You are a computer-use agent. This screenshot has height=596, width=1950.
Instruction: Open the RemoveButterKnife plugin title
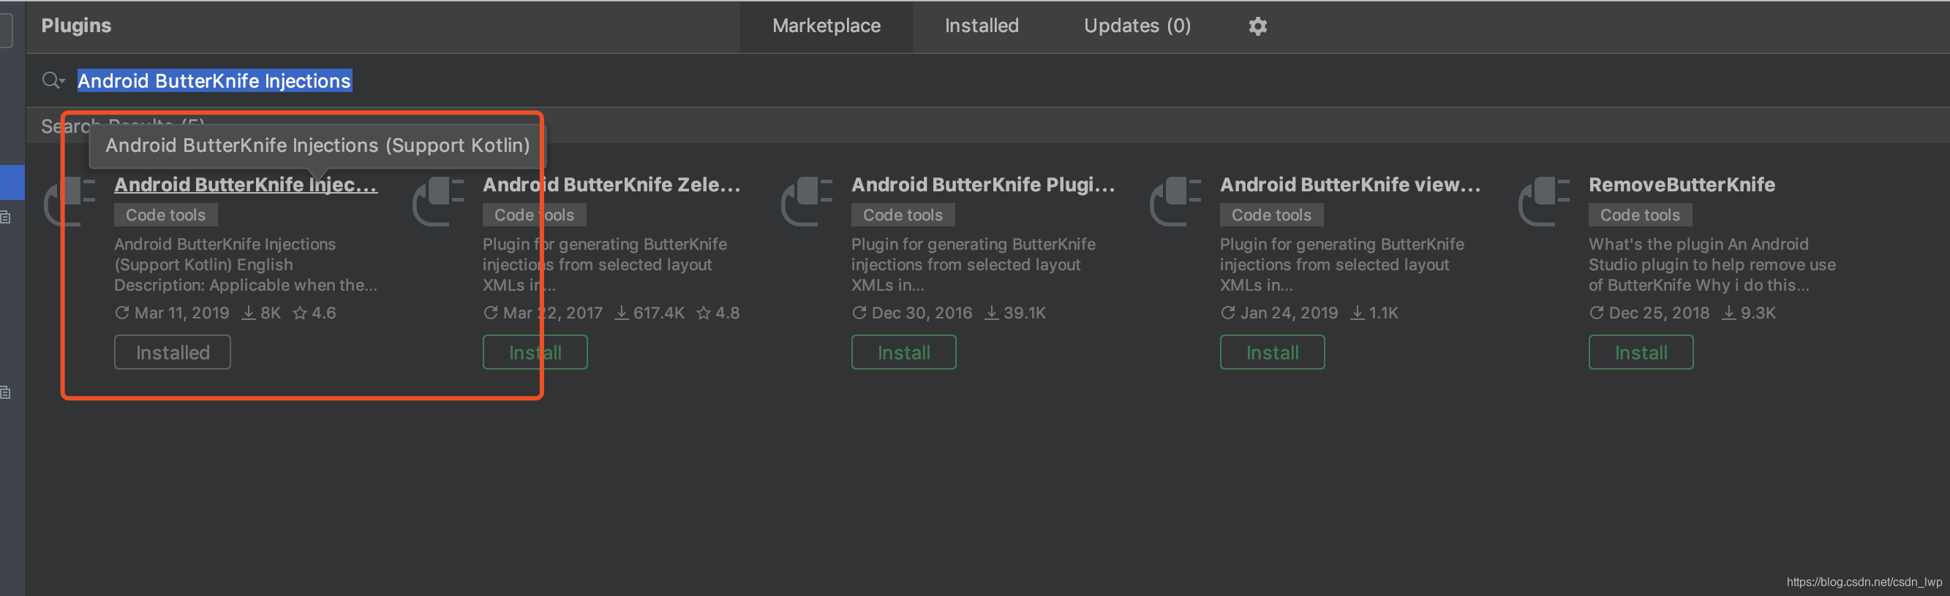[1682, 185]
